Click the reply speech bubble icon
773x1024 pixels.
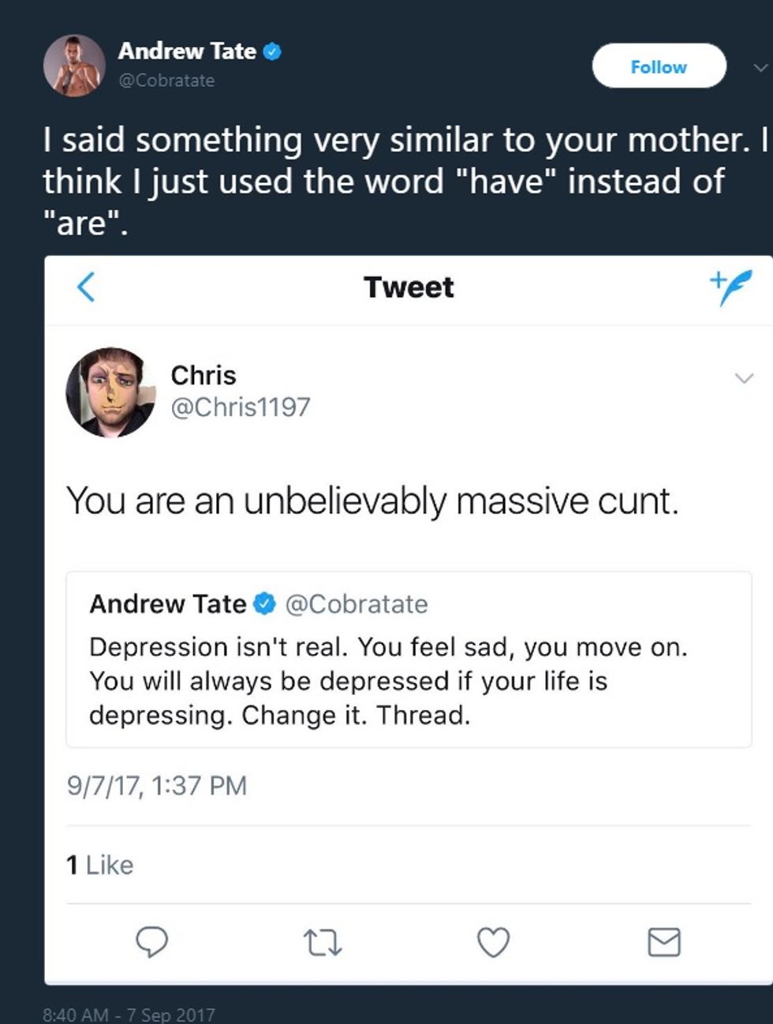click(151, 942)
